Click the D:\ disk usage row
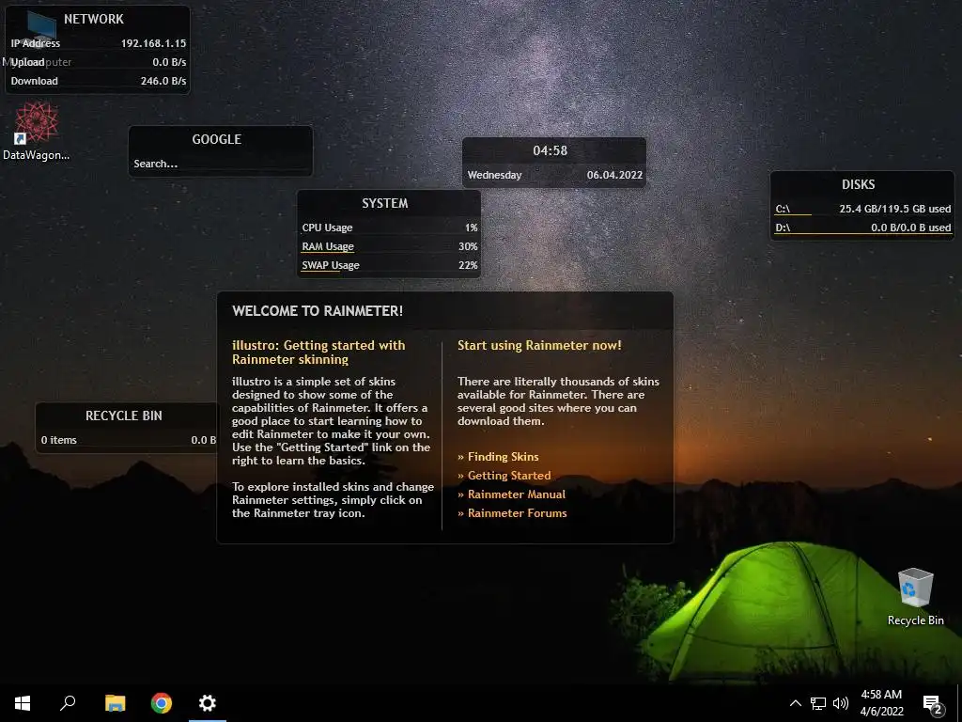Screen dimensions: 962x722 pyautogui.click(x=862, y=228)
